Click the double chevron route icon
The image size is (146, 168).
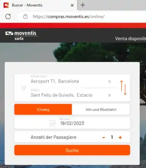pyautogui.click(x=23, y=87)
